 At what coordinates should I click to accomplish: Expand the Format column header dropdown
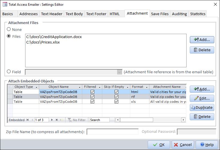[147, 87]
